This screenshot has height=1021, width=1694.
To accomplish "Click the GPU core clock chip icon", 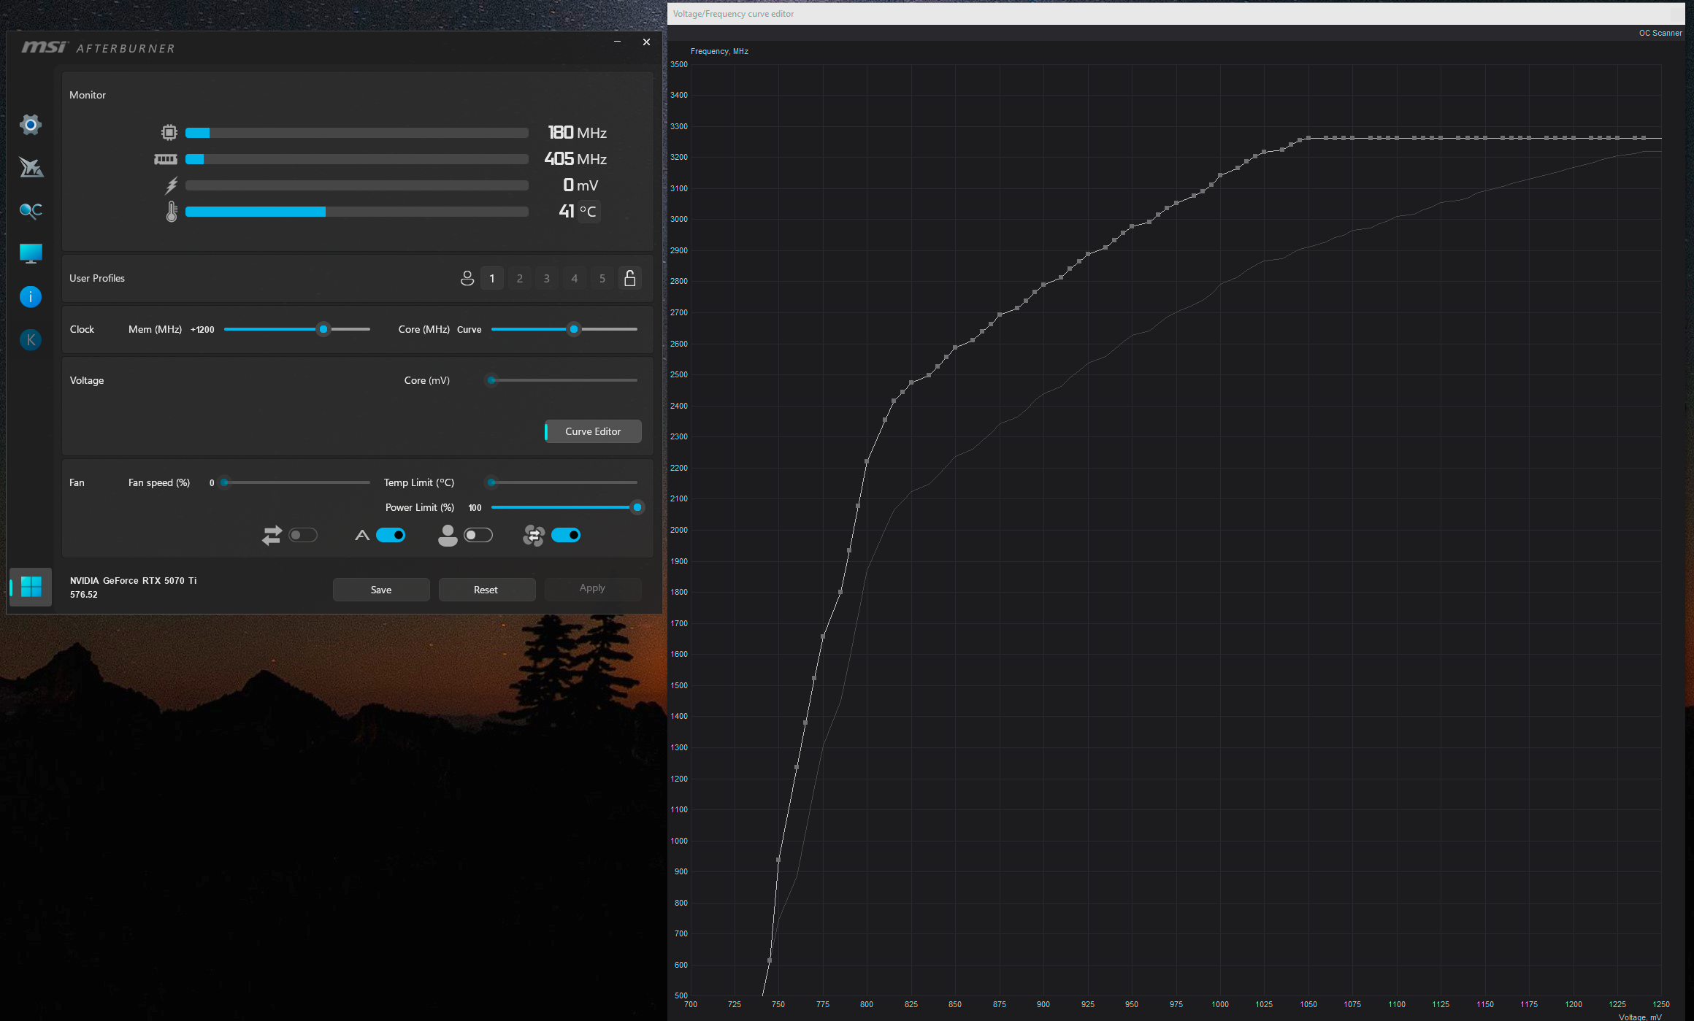I will [169, 132].
